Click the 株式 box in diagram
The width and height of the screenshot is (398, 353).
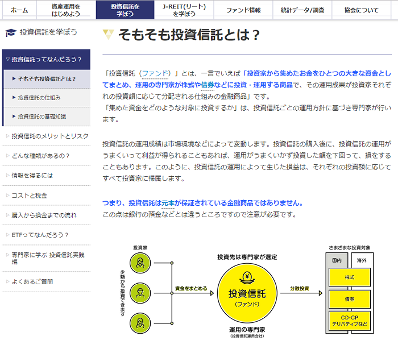click(350, 277)
